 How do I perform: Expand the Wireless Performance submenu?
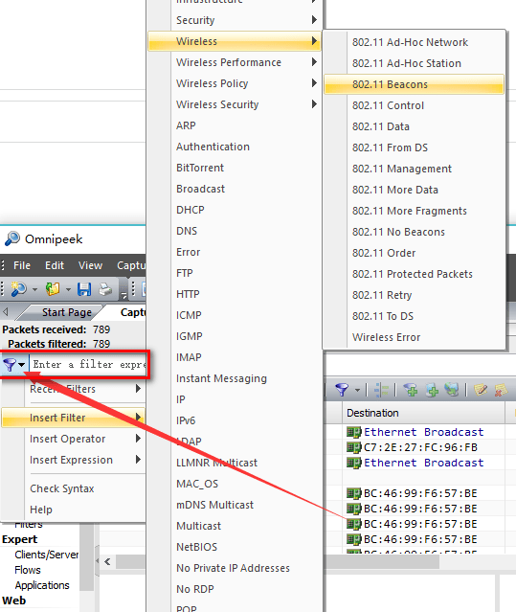[314, 62]
